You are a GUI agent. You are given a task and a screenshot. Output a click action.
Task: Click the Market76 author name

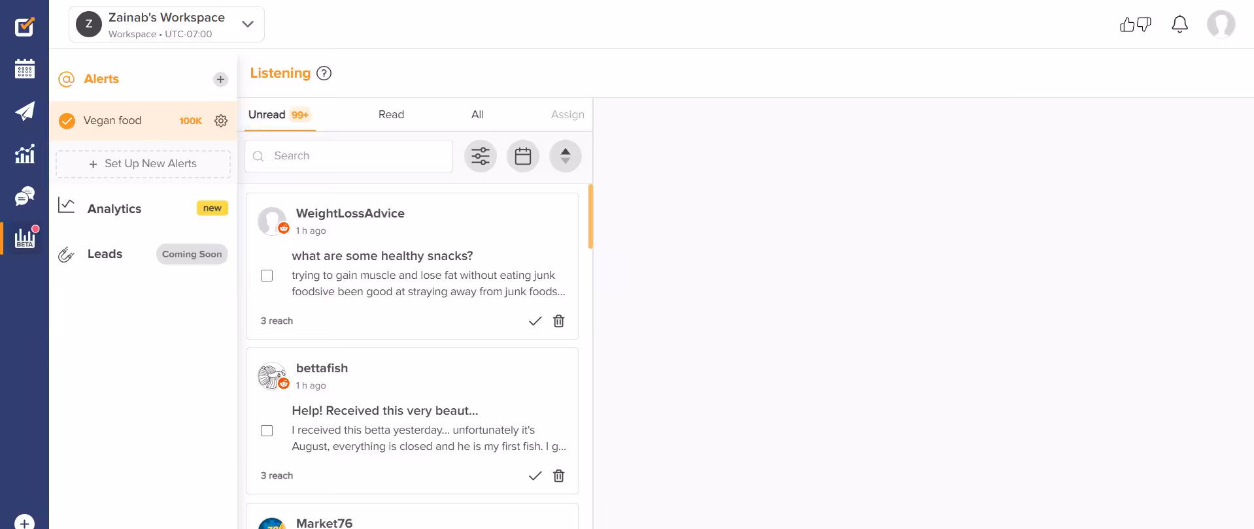[x=324, y=522]
